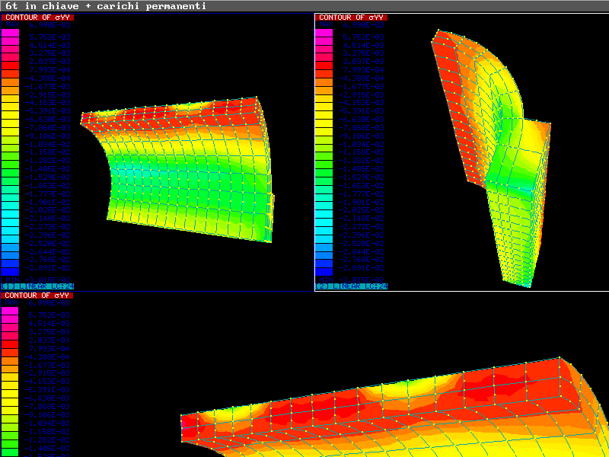
Task: Click the "[1] LINEAR LC:24" status label
Action: click(x=37, y=286)
